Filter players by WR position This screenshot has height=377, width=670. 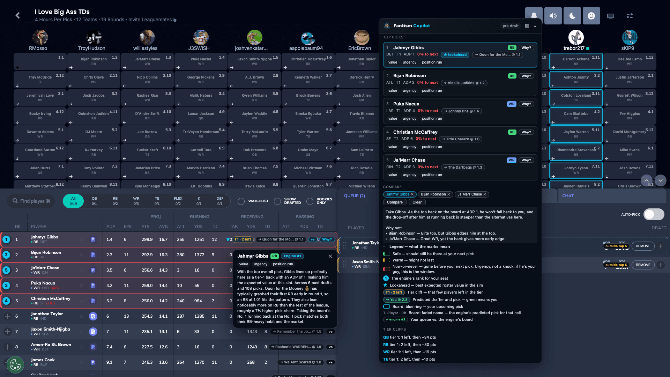[136, 201]
